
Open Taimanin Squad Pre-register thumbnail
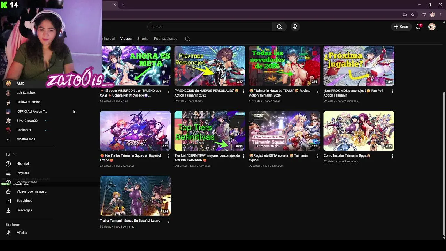(284, 131)
